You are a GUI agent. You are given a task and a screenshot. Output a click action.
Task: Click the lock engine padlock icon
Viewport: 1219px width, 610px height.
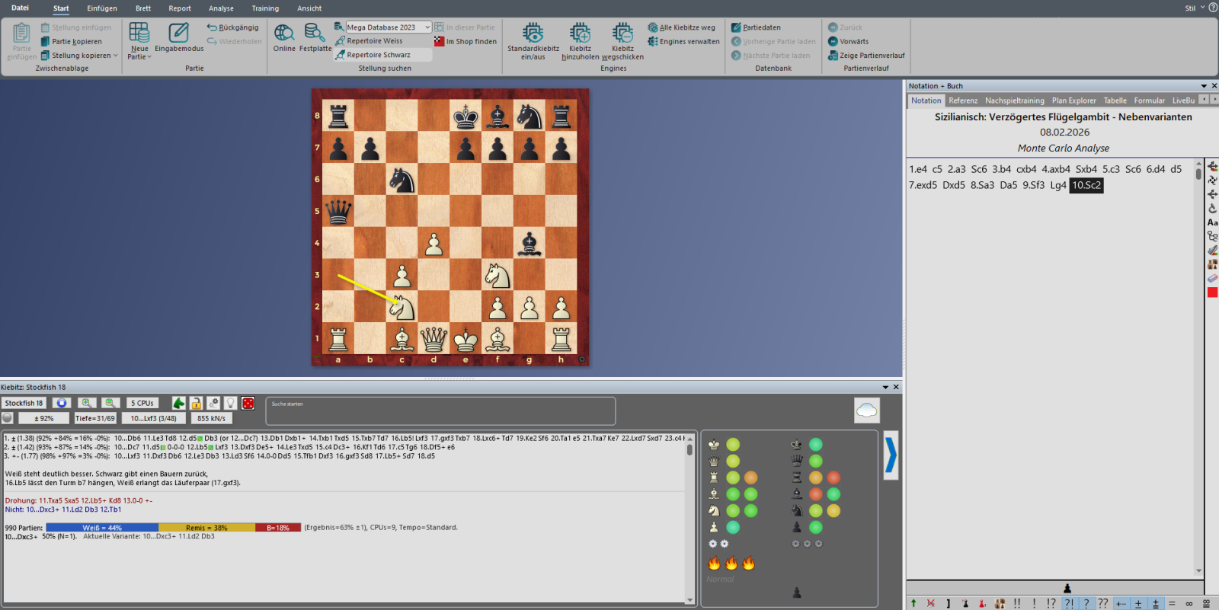click(x=196, y=403)
